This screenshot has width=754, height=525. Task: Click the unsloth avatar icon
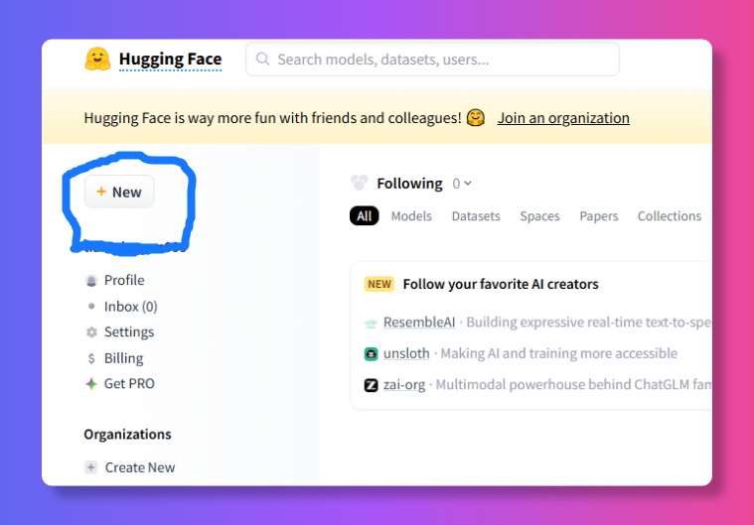[371, 354]
